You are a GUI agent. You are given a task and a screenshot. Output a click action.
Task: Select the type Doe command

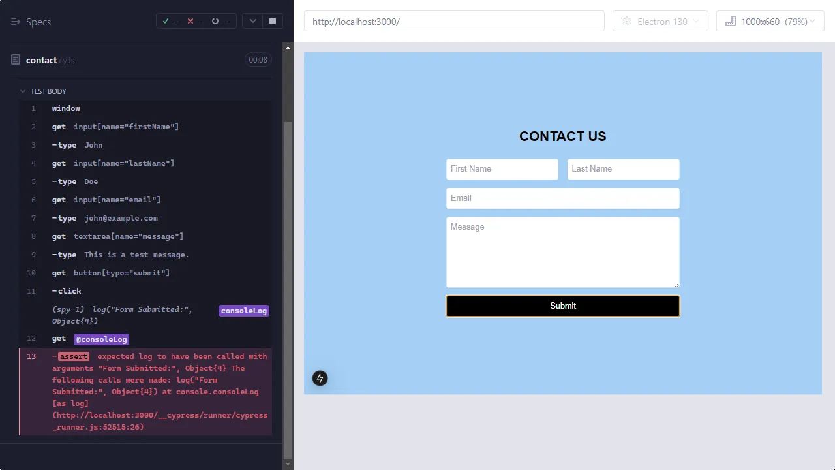(x=146, y=181)
